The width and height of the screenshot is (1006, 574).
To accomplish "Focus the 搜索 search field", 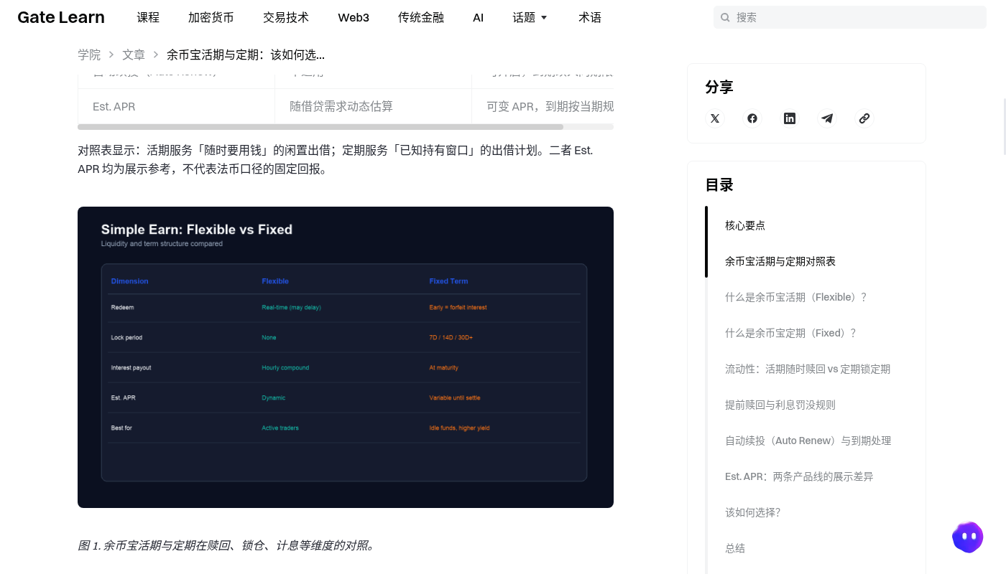I will click(850, 17).
